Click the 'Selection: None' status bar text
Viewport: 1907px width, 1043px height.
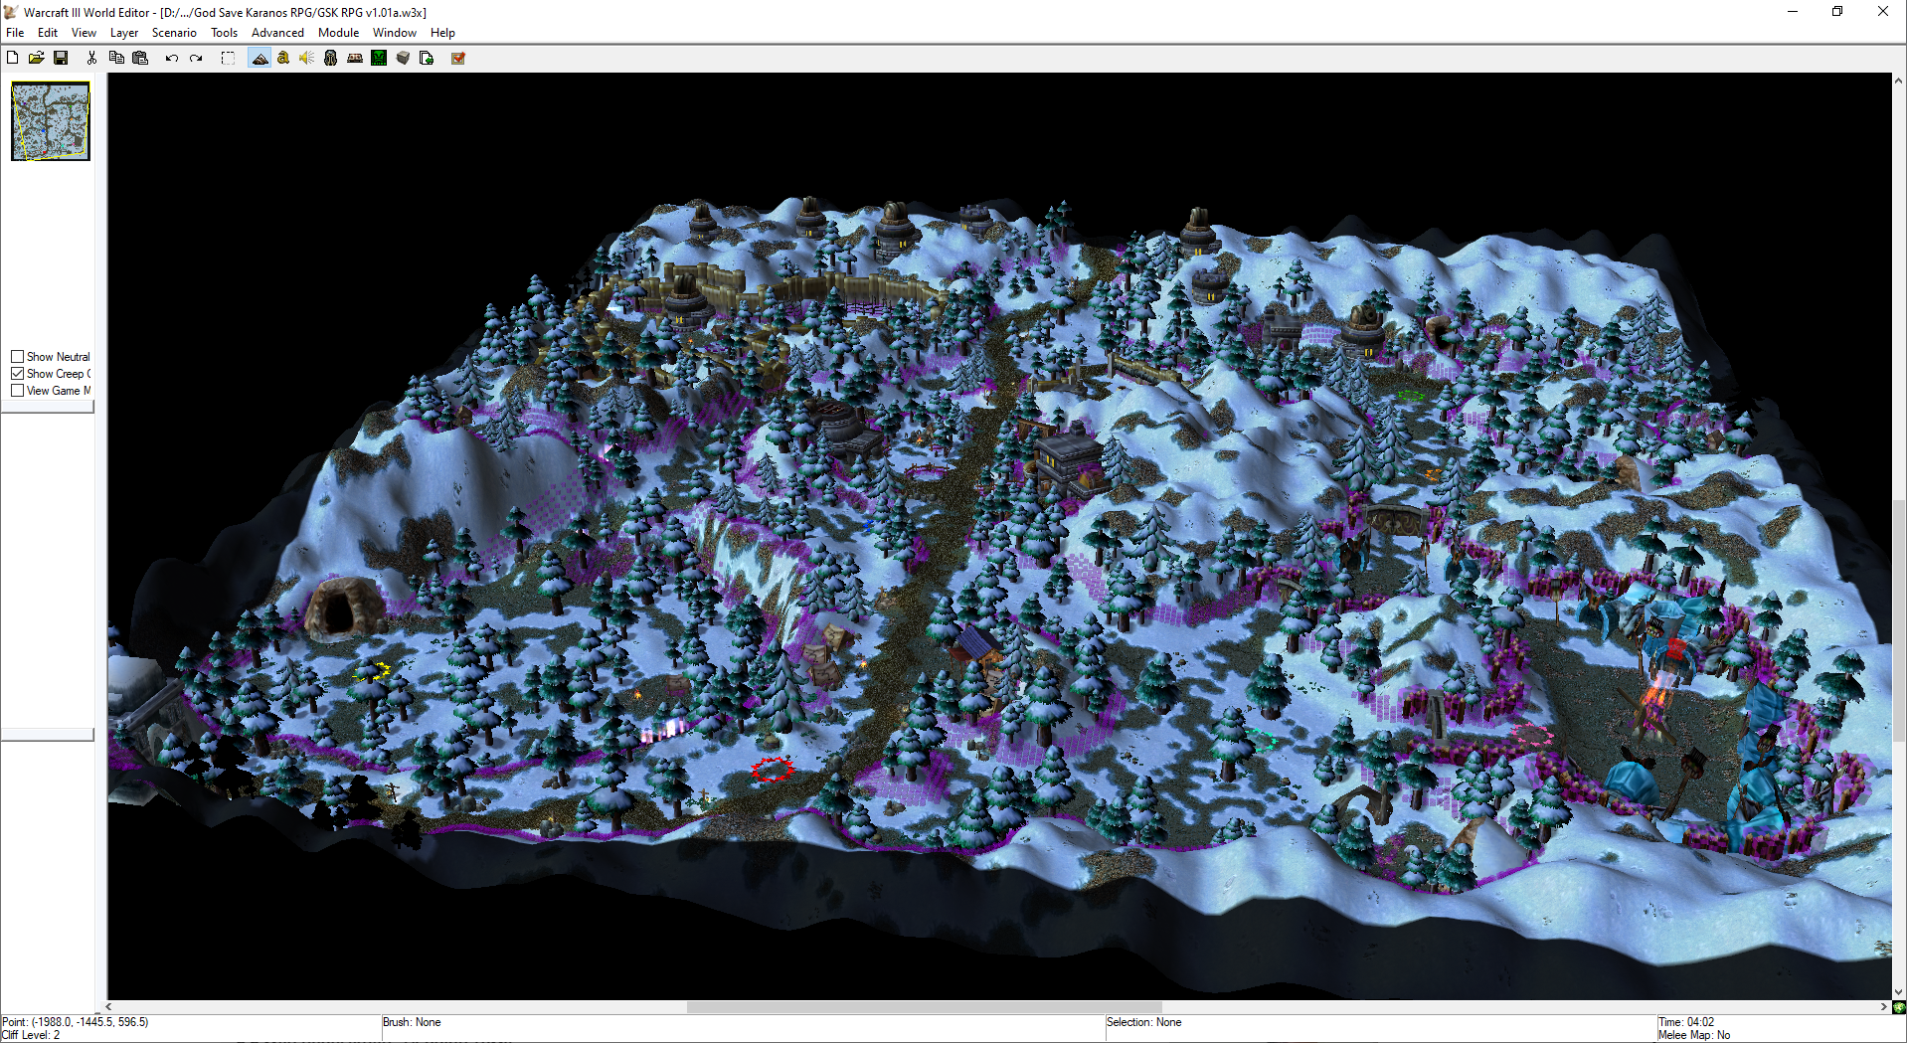coord(1144,1022)
